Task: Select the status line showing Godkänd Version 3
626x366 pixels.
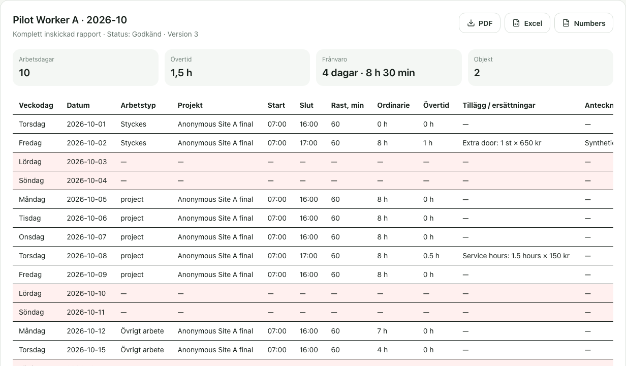Action: tap(106, 34)
